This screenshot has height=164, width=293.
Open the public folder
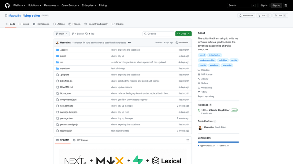(63, 56)
